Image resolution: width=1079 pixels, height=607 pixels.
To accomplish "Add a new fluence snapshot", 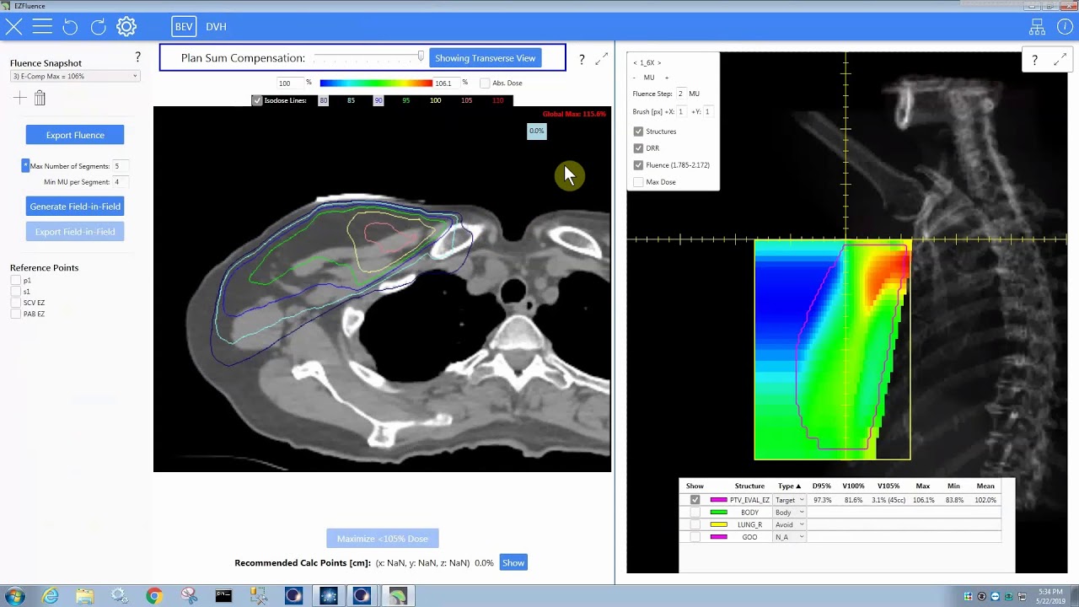I will [x=19, y=98].
